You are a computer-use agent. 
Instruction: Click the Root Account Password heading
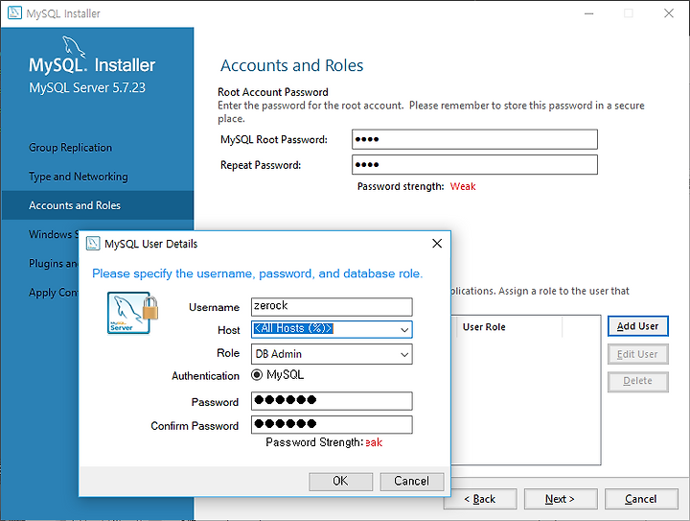pos(273,92)
